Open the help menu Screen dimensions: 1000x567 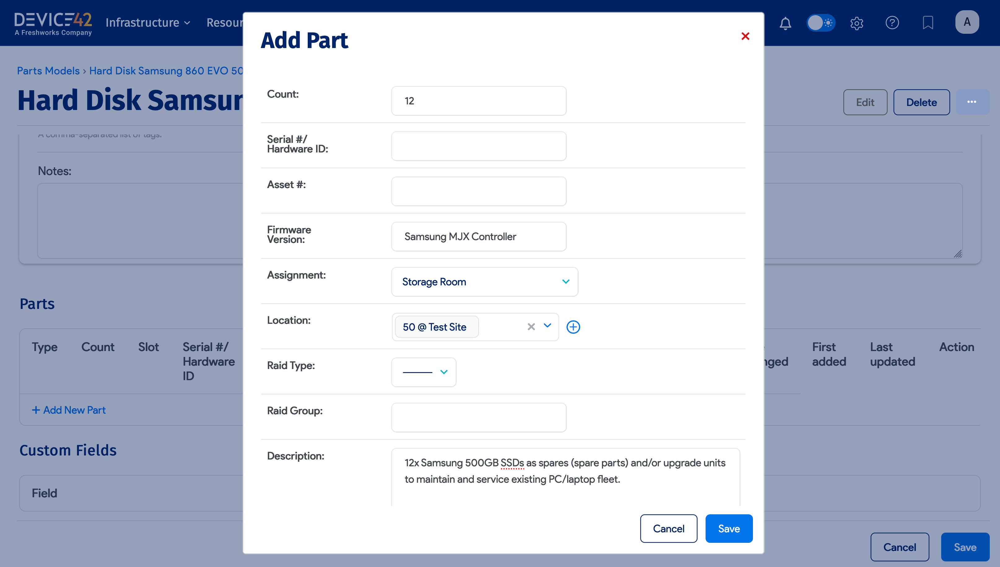893,23
